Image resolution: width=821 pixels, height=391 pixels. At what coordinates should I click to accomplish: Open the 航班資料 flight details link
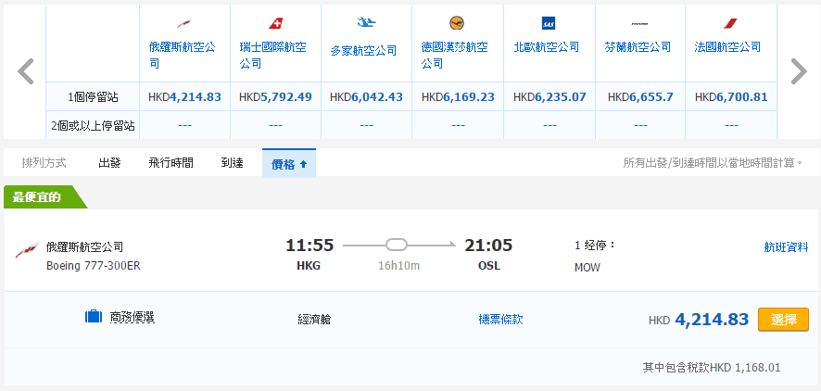[786, 246]
